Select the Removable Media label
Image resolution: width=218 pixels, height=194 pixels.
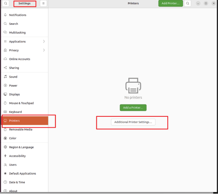pos(21,129)
